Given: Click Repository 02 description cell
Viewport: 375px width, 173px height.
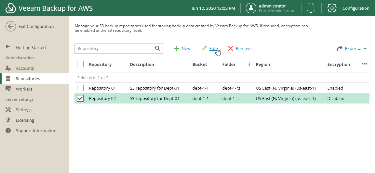Looking at the screenshot, I should [x=154, y=98].
